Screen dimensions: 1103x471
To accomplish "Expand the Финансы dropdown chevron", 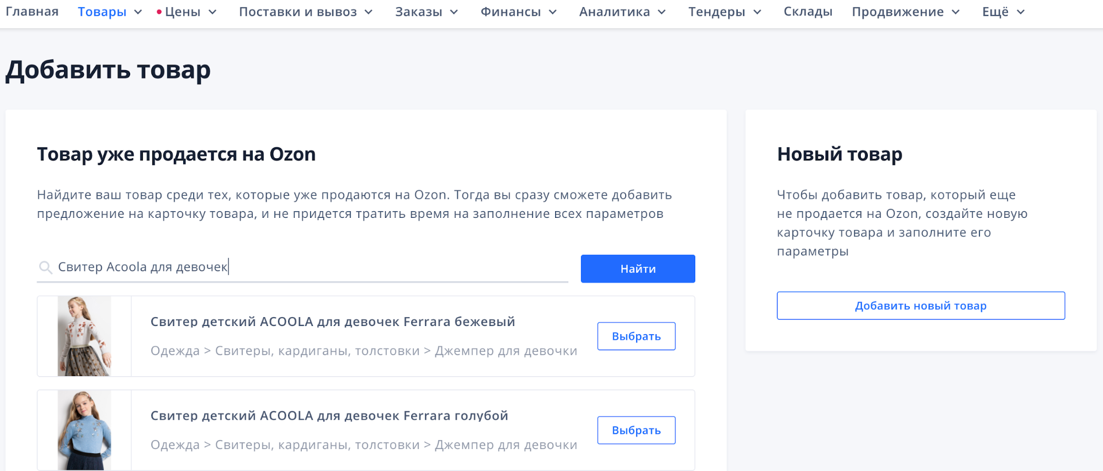I will coord(552,12).
